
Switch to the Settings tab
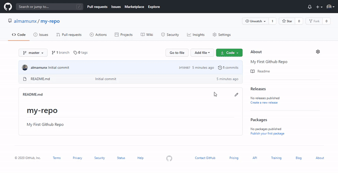[221, 35]
